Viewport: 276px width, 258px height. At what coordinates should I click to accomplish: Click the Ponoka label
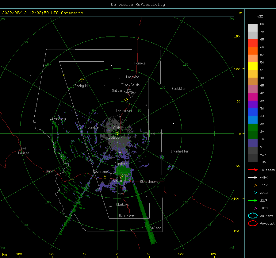tap(140, 63)
